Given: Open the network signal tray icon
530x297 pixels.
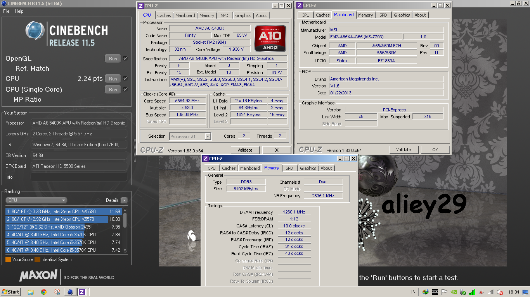Looking at the screenshot, I should tap(491, 292).
